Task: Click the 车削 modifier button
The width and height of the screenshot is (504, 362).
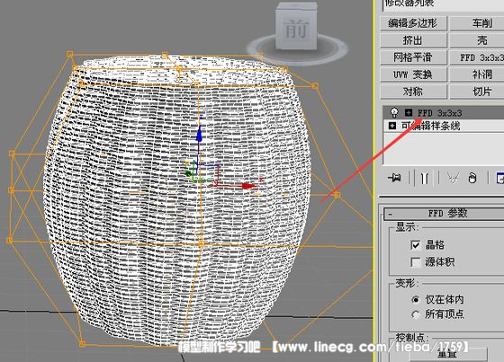Action: pyautogui.click(x=477, y=23)
